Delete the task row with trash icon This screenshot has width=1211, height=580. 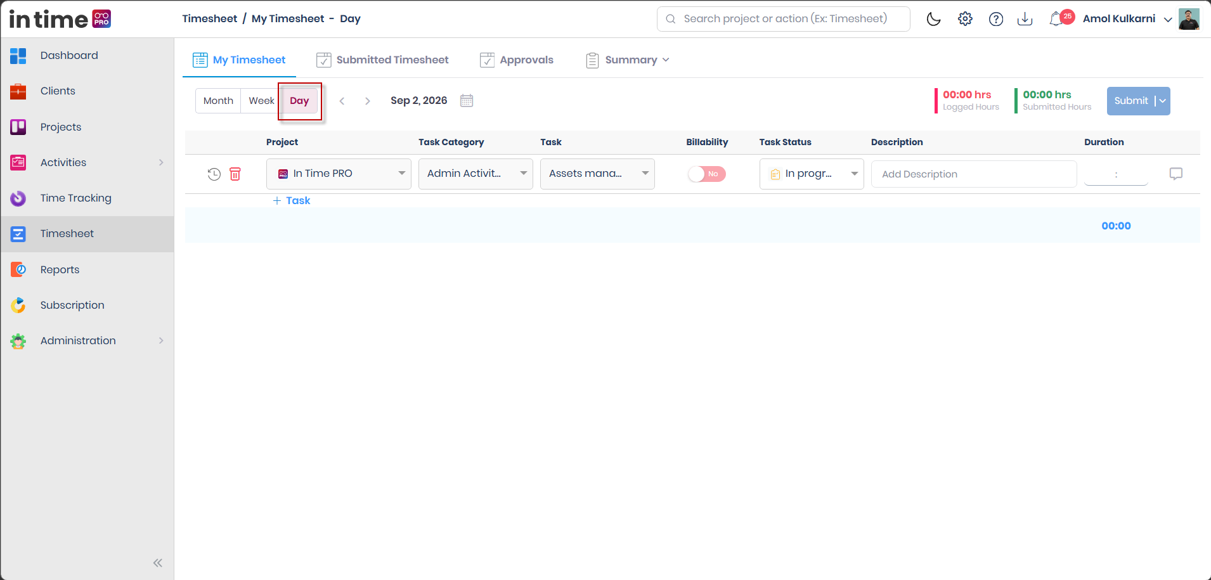(235, 174)
